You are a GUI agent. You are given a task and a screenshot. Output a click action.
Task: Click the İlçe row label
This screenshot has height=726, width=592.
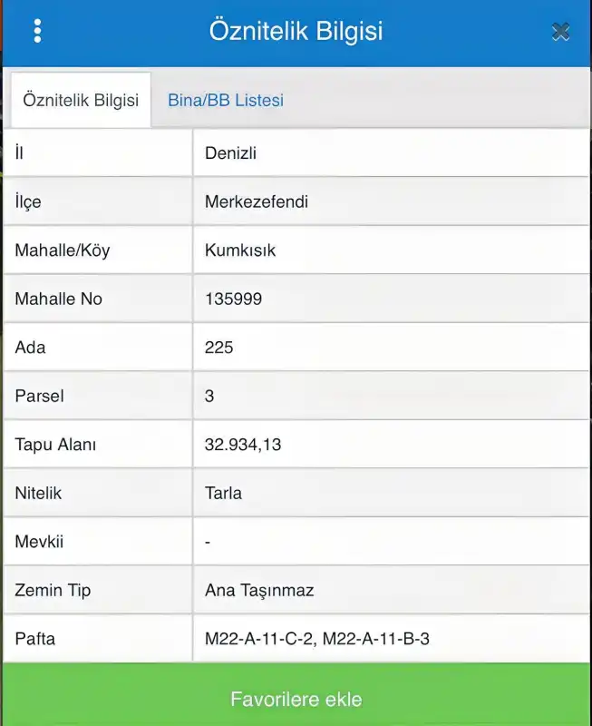pyautogui.click(x=28, y=201)
